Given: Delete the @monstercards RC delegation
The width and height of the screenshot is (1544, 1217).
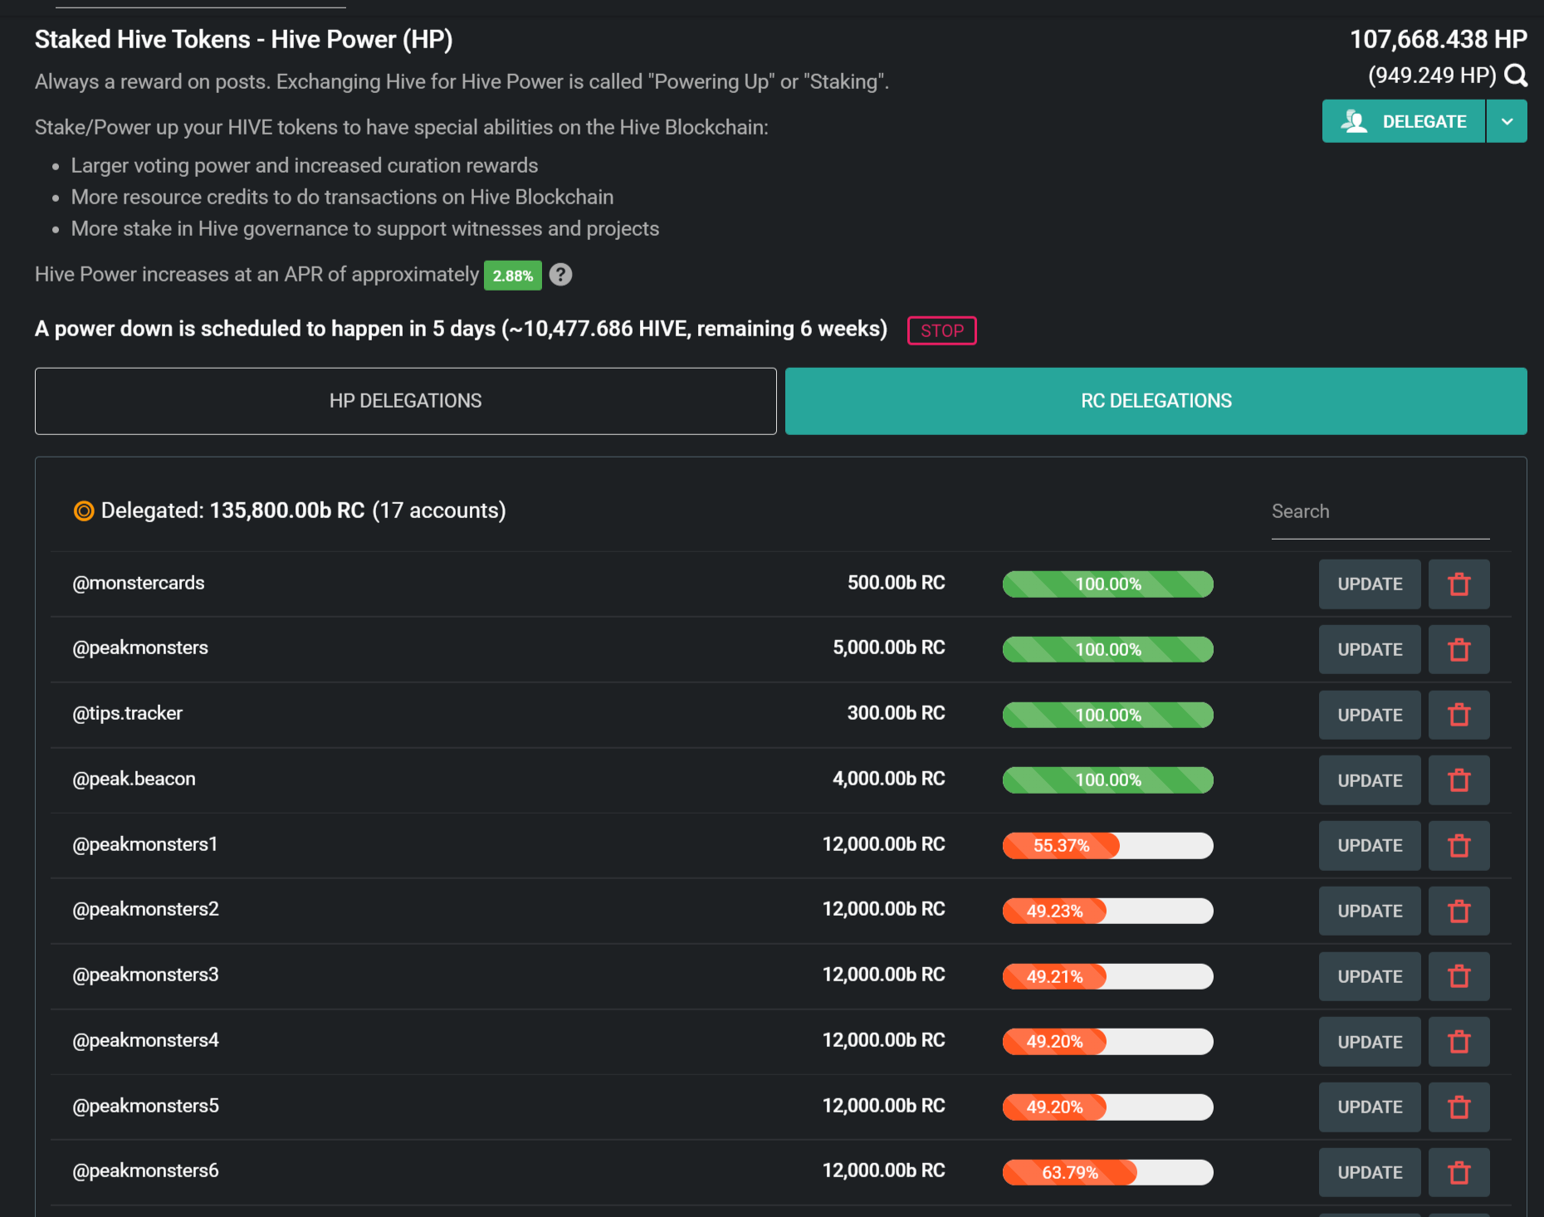Looking at the screenshot, I should click(1458, 584).
